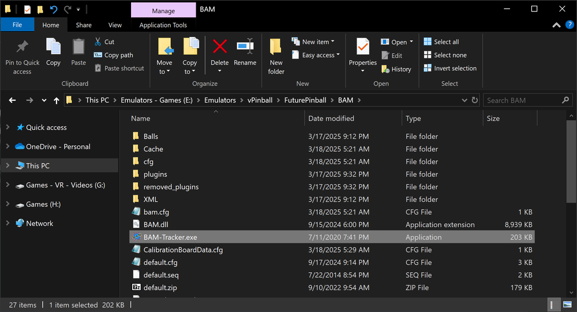
Task: Select the plugins folder
Action: pos(155,174)
